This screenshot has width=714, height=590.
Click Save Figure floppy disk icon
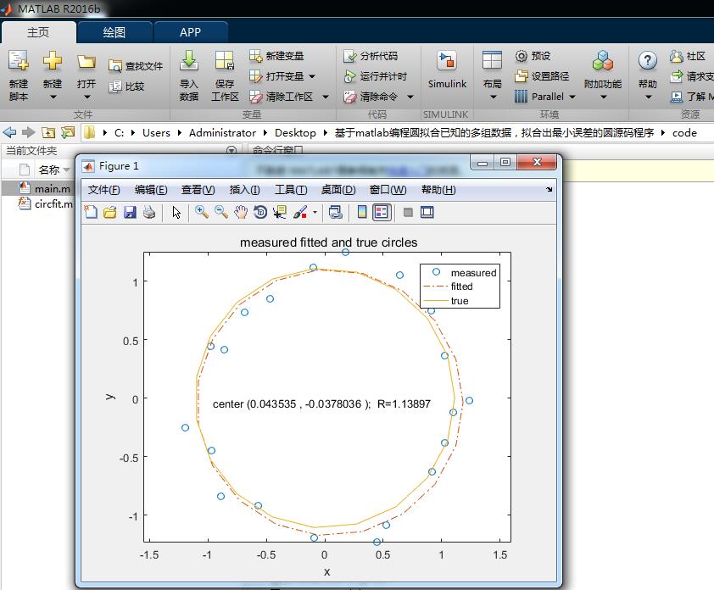coord(130,212)
